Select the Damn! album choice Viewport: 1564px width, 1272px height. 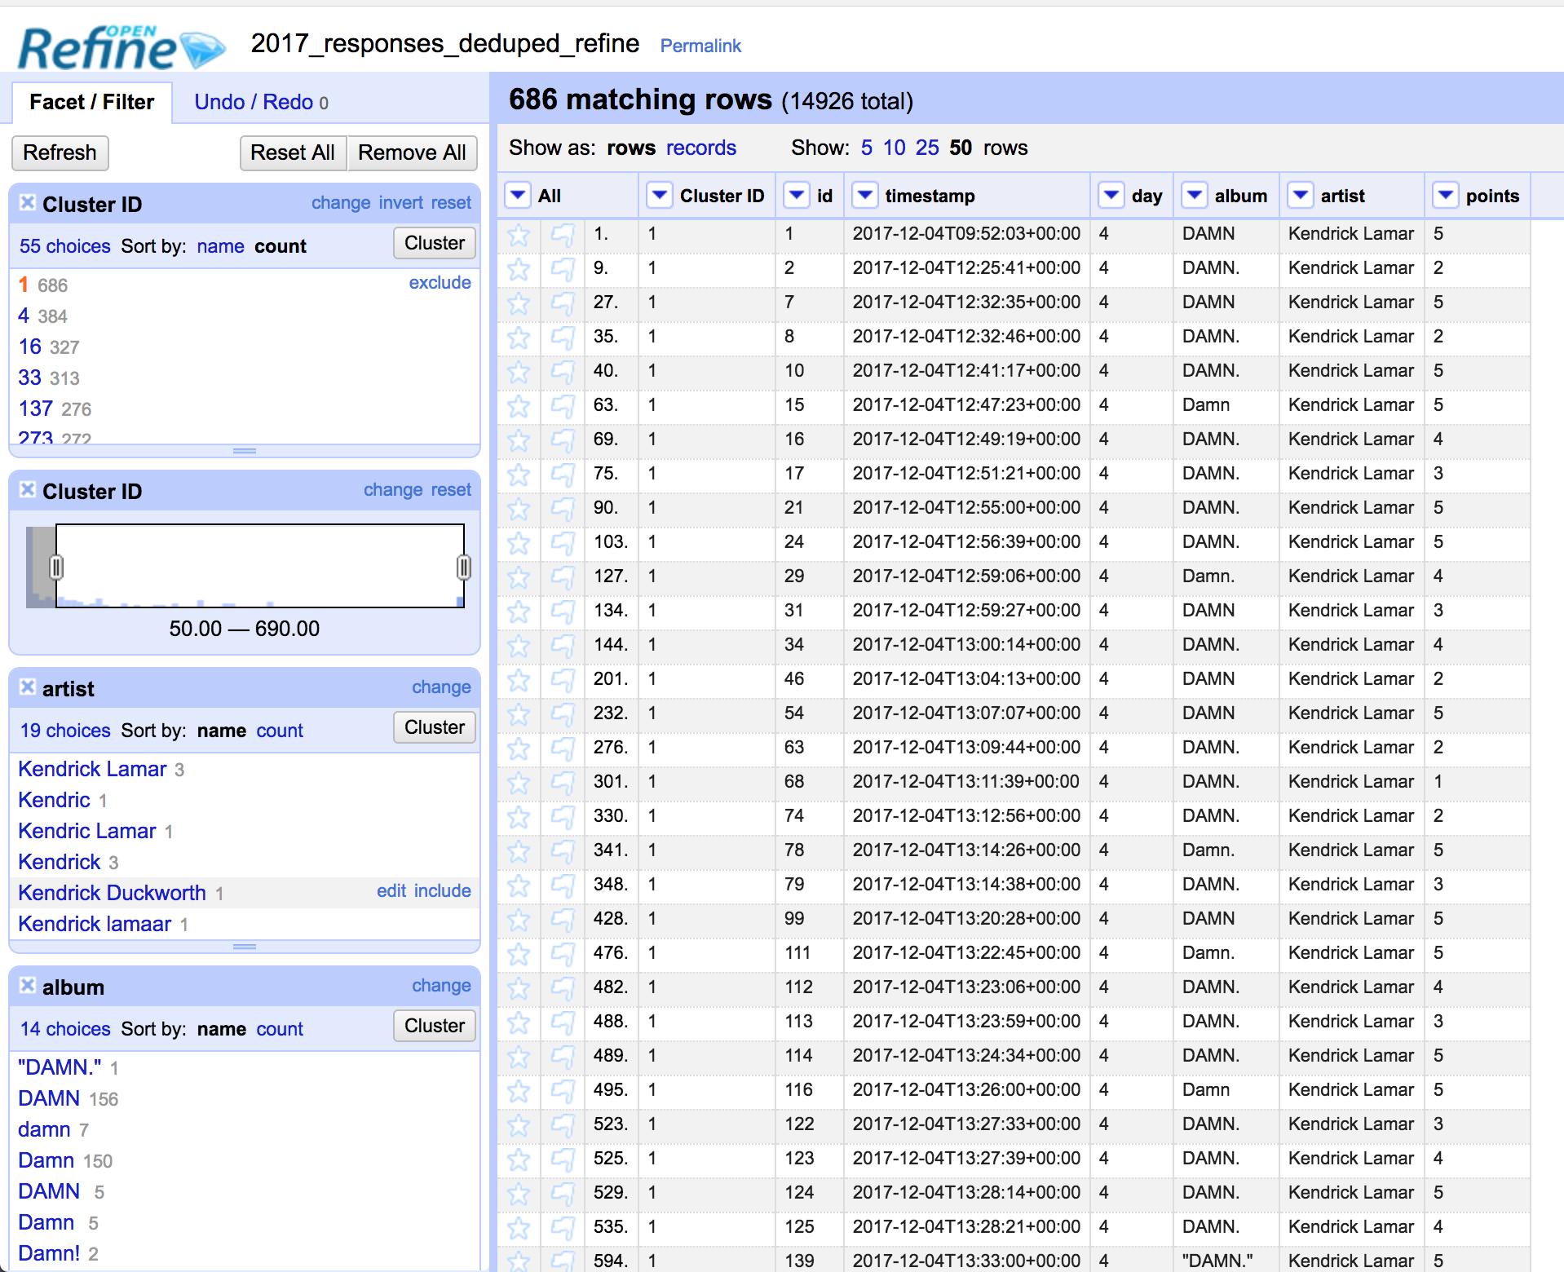[x=49, y=1253]
